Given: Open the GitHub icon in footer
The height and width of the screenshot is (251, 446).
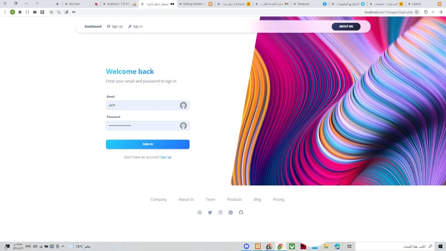Looking at the screenshot, I should point(241,212).
